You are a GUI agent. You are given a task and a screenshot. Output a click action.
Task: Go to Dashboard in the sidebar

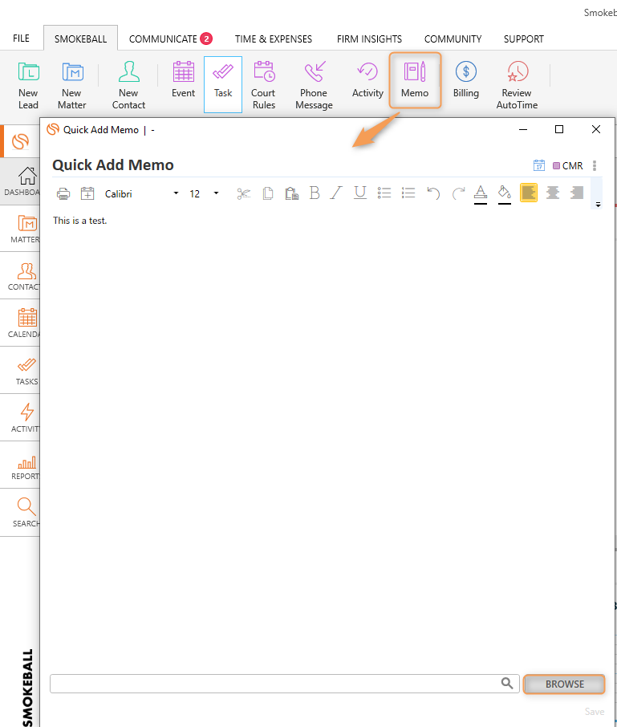click(x=21, y=181)
